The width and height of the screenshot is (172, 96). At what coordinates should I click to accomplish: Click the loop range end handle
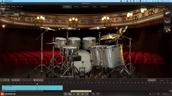click(42, 91)
